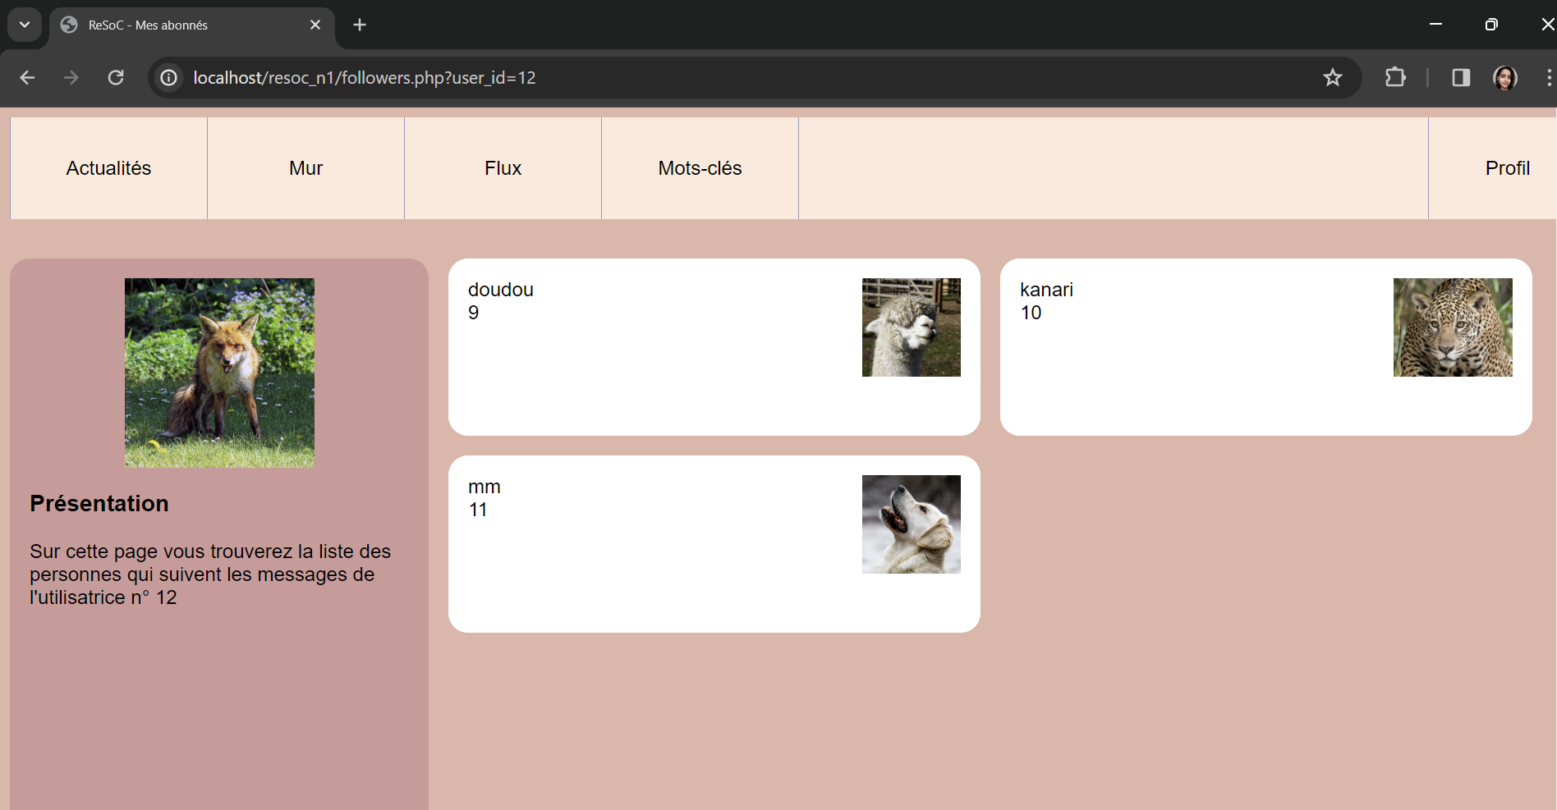This screenshot has height=810, width=1557.
Task: Click kanari's jaguar avatar
Action: [x=1452, y=327]
